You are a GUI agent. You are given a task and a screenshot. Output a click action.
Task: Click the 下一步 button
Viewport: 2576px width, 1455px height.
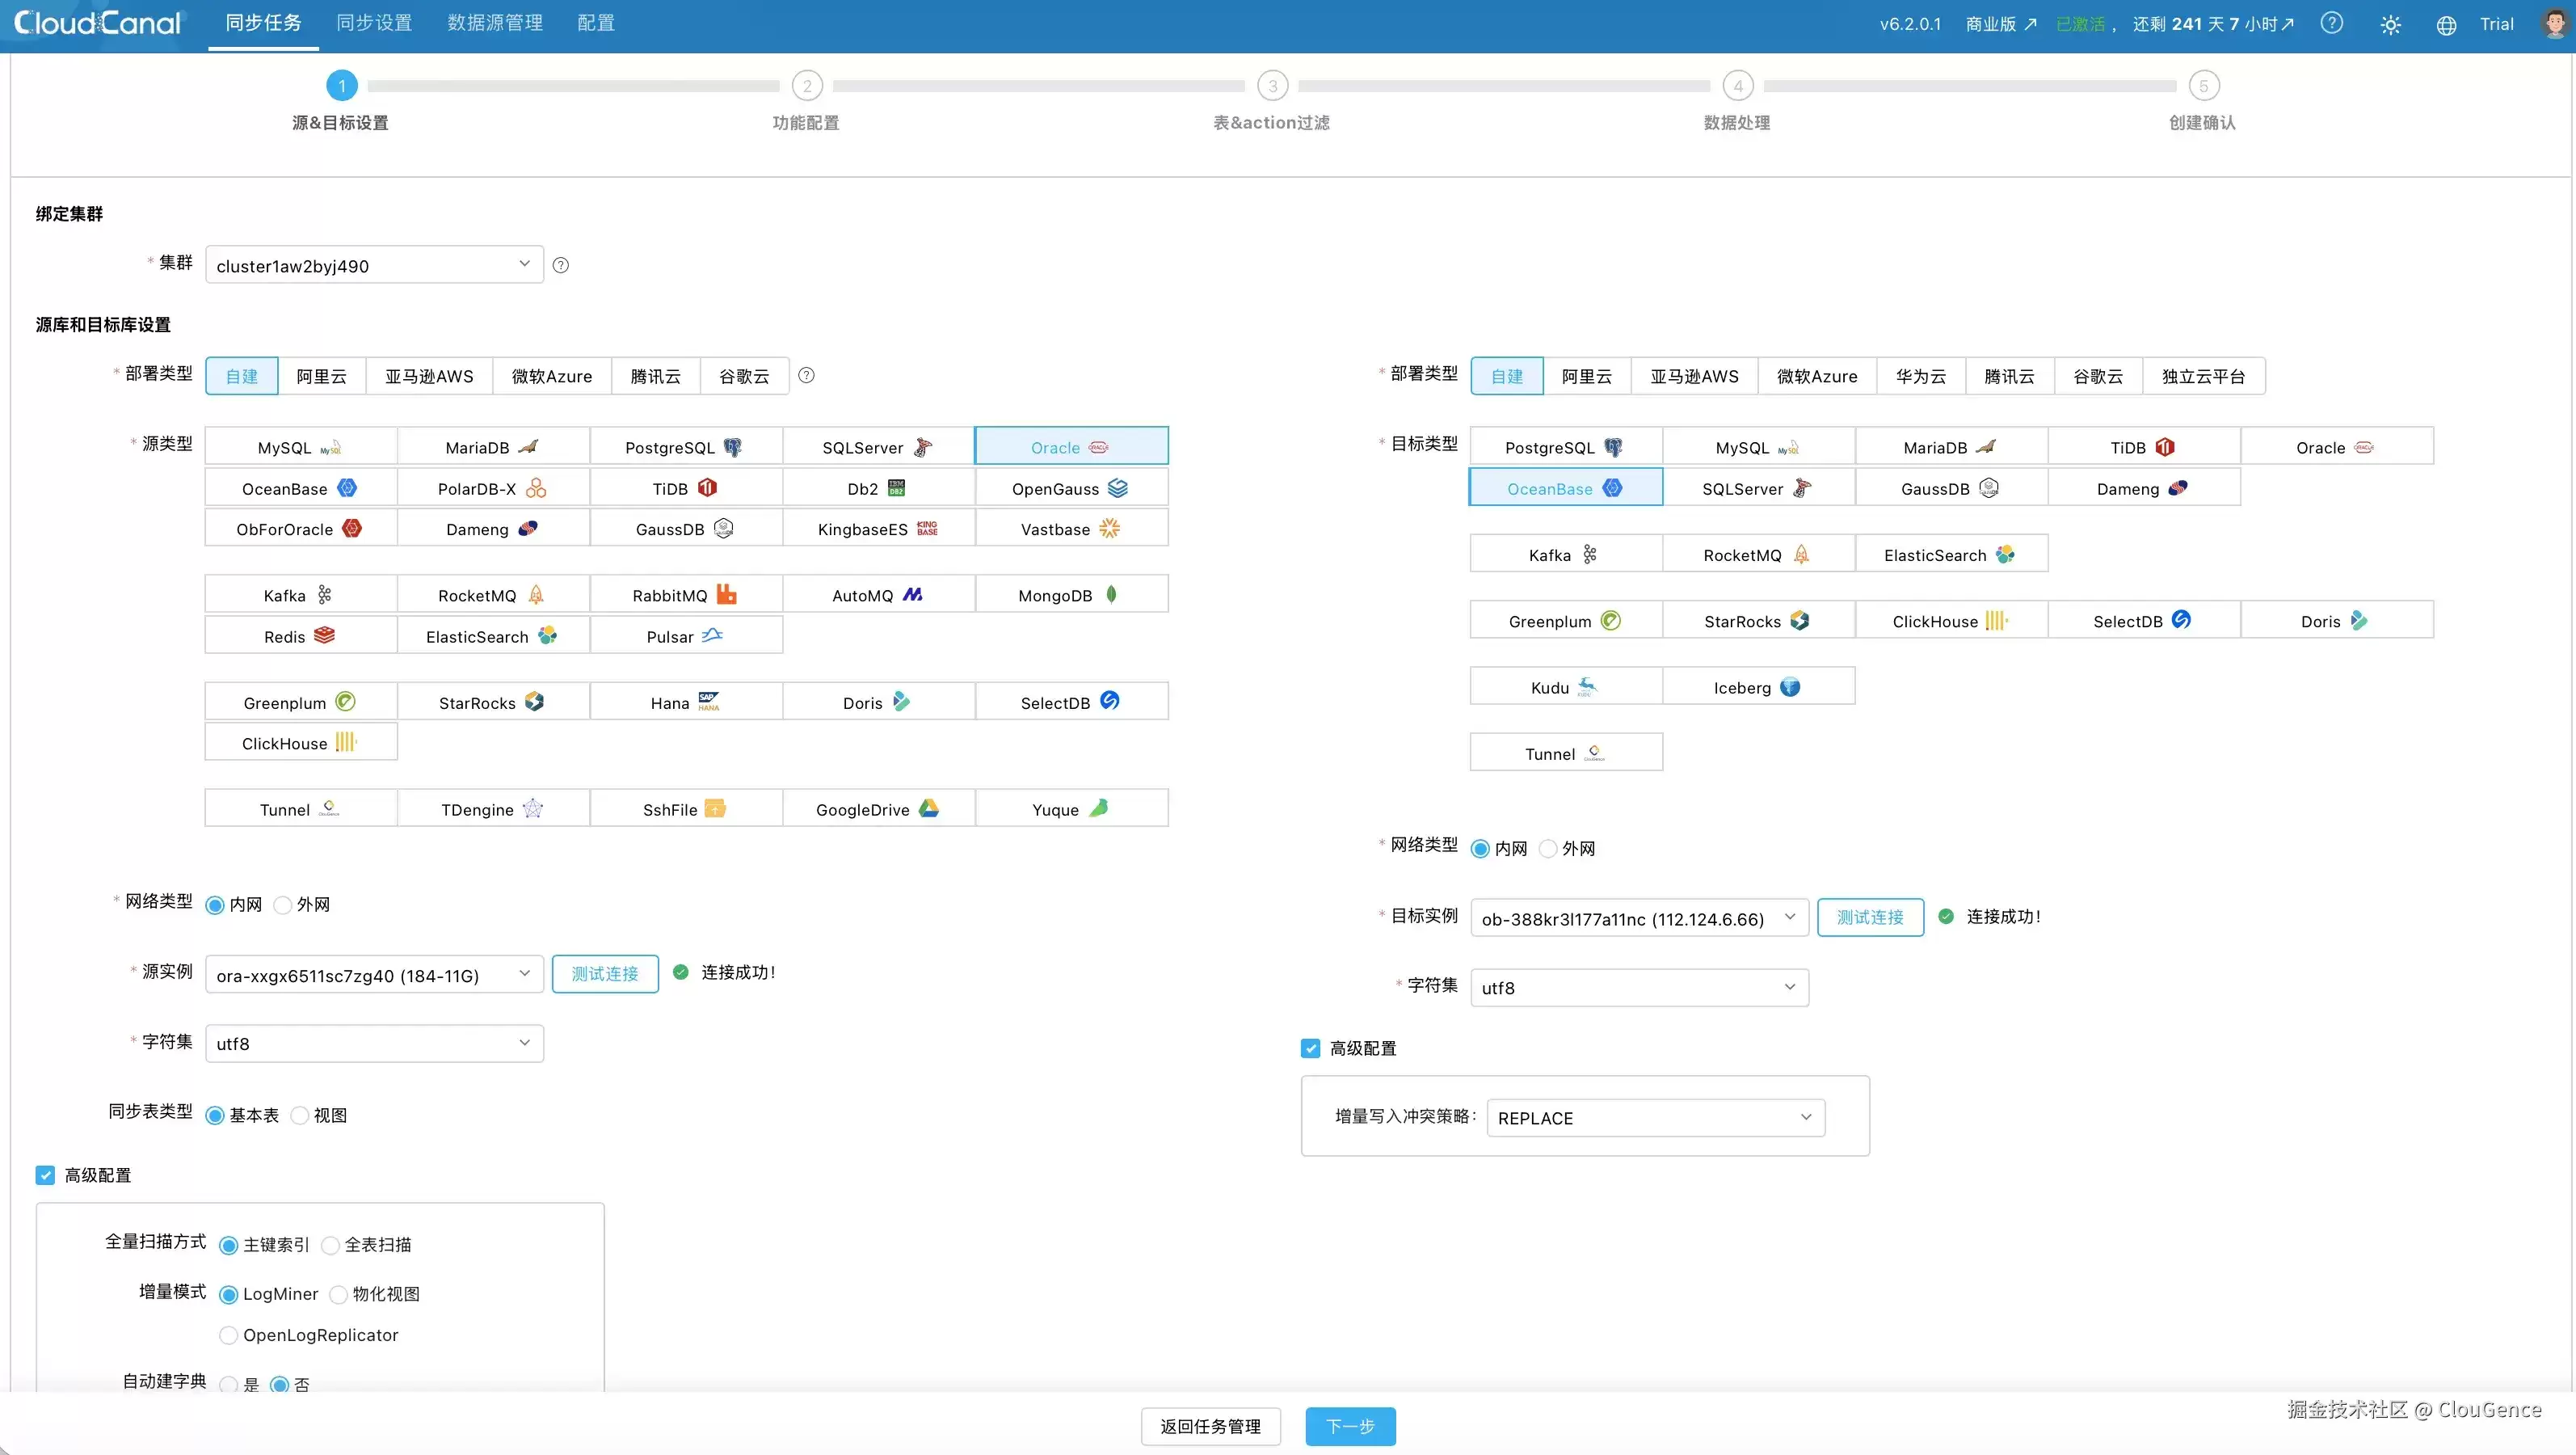(x=1350, y=1426)
